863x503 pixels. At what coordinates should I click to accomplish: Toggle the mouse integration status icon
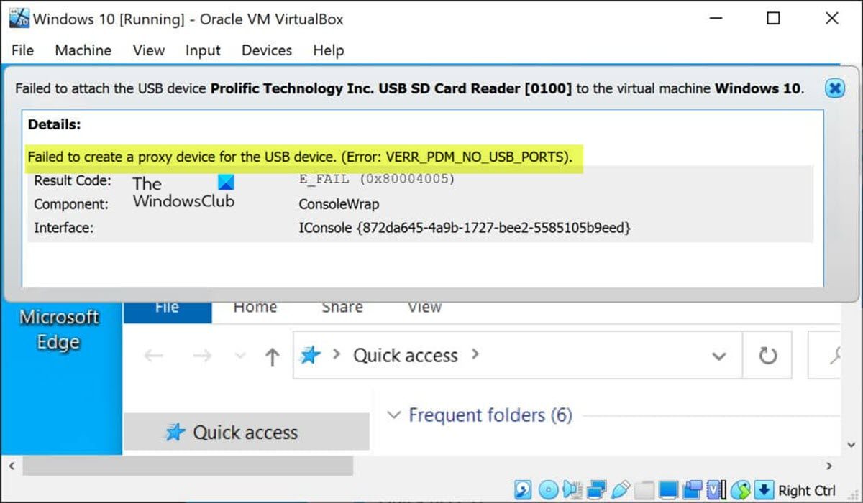pyautogui.click(x=740, y=489)
